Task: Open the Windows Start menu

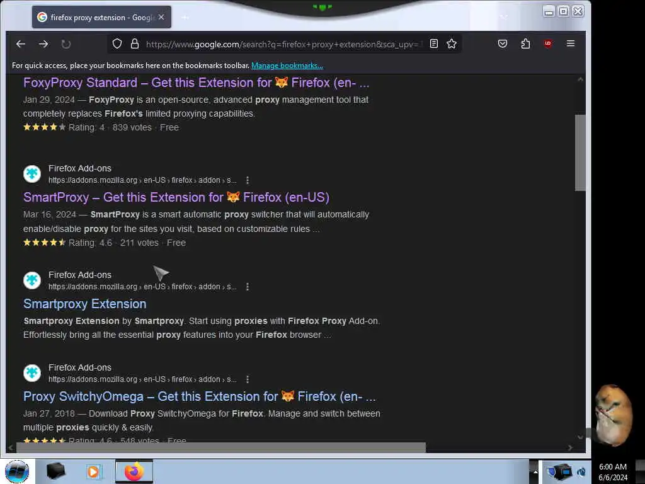Action: tap(17, 471)
